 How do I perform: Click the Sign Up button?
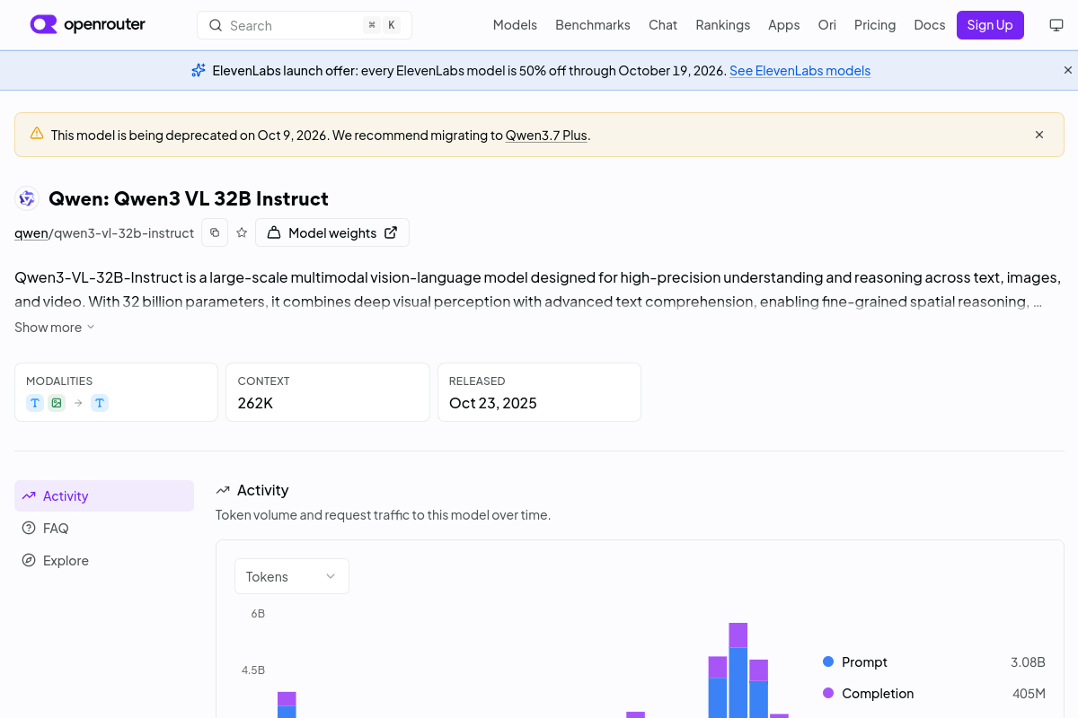[x=990, y=25]
